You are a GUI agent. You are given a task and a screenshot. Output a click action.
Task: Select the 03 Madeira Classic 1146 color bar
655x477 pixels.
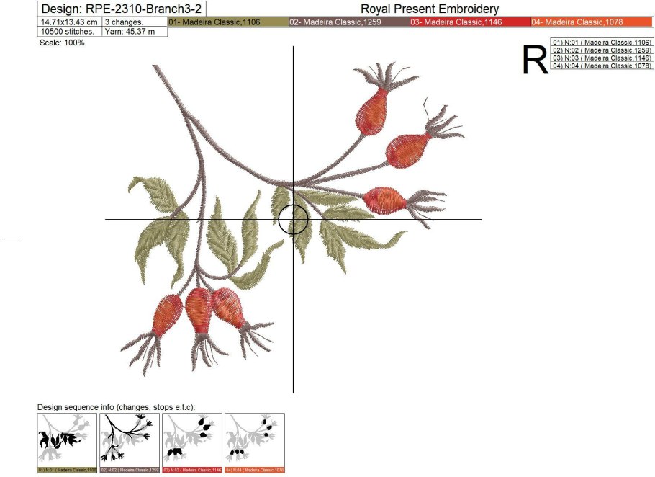[x=469, y=22]
